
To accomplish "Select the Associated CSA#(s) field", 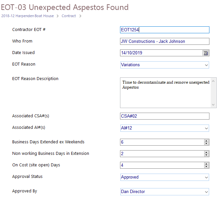I will point(165,116).
